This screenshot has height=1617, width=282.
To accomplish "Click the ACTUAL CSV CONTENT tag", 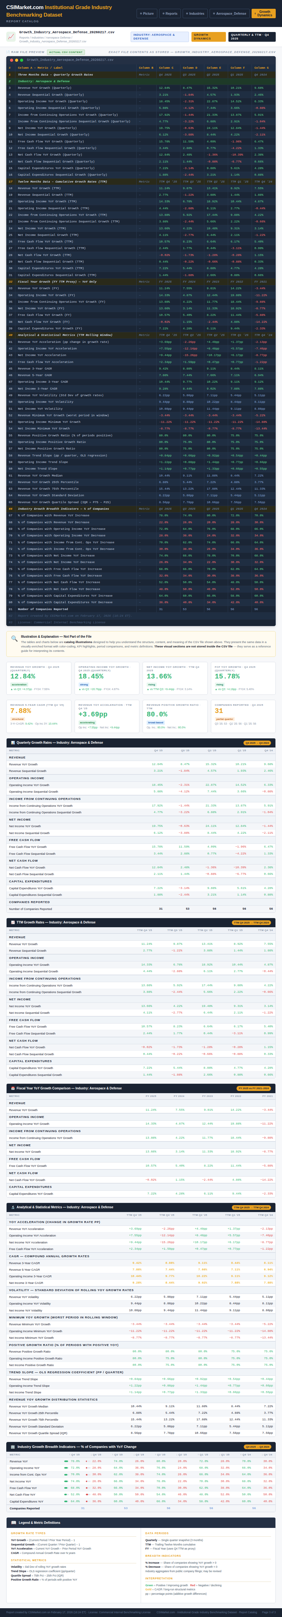I will point(66,52).
